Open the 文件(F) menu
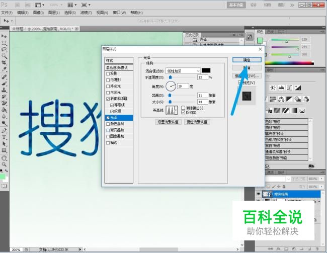 7,13
